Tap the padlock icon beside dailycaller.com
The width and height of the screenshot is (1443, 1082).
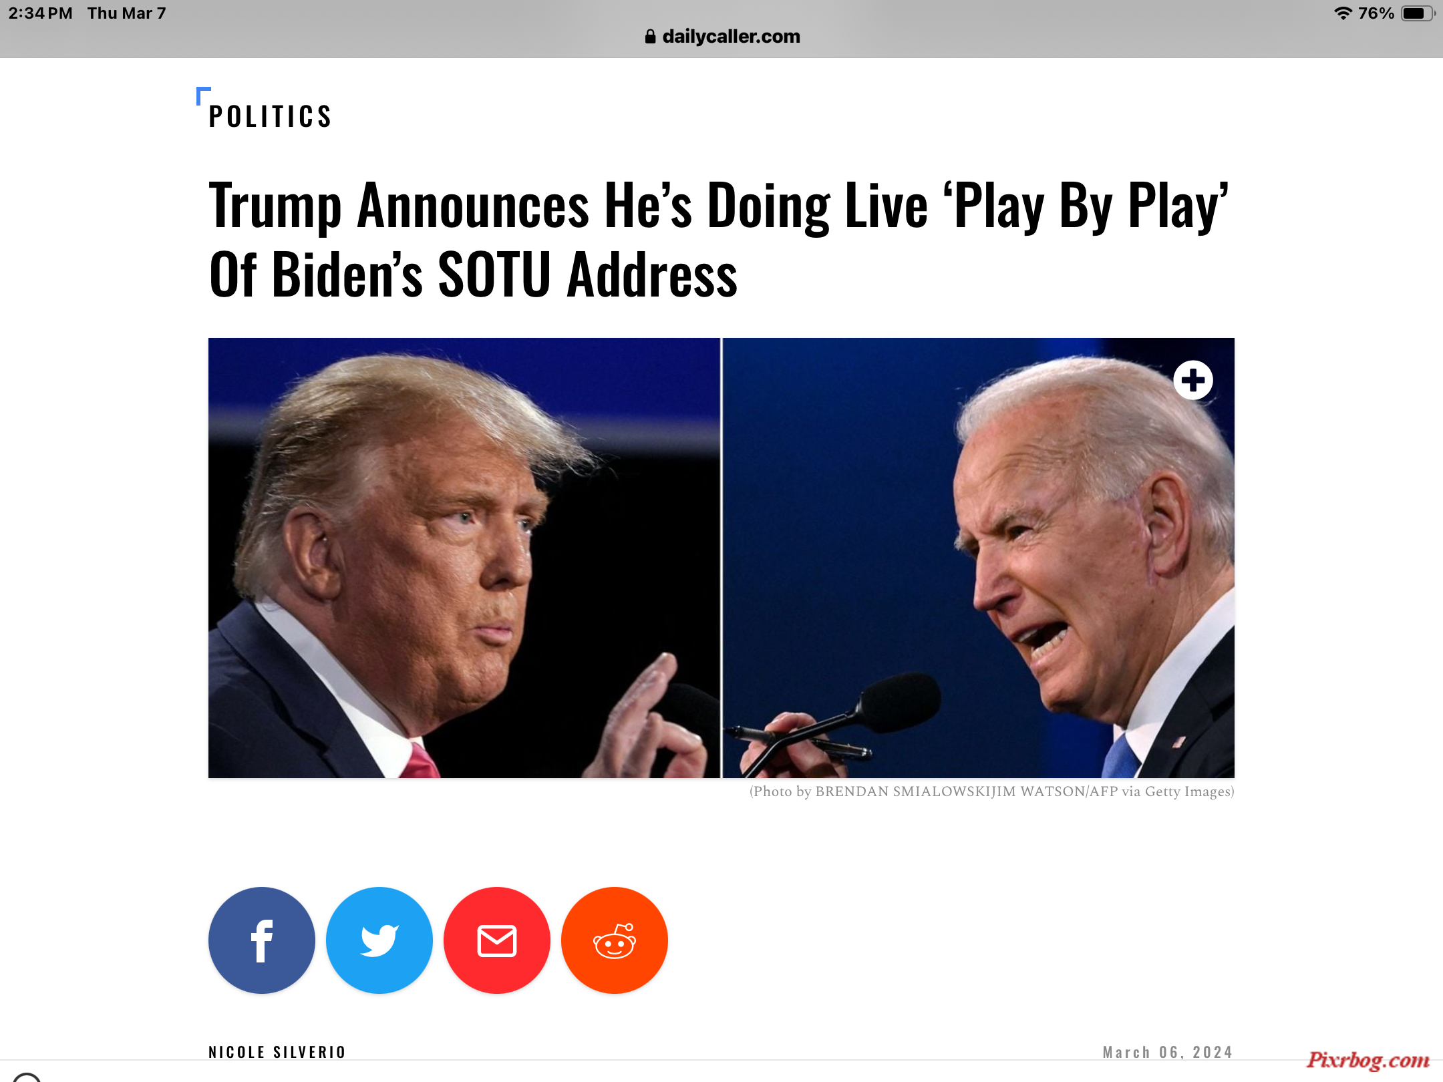click(650, 37)
